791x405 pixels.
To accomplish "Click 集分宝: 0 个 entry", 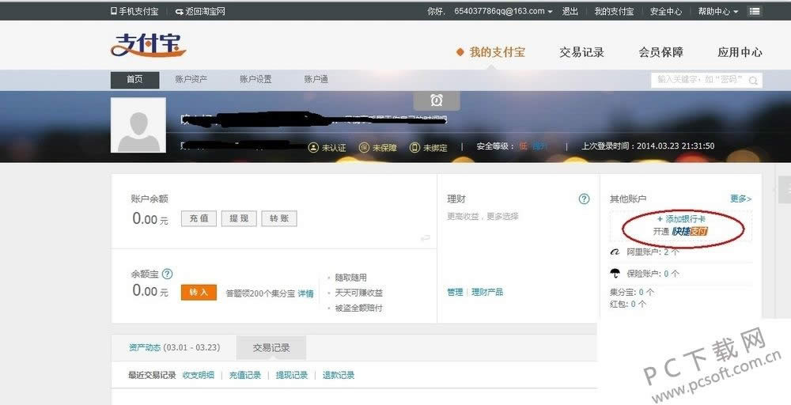I will point(631,292).
